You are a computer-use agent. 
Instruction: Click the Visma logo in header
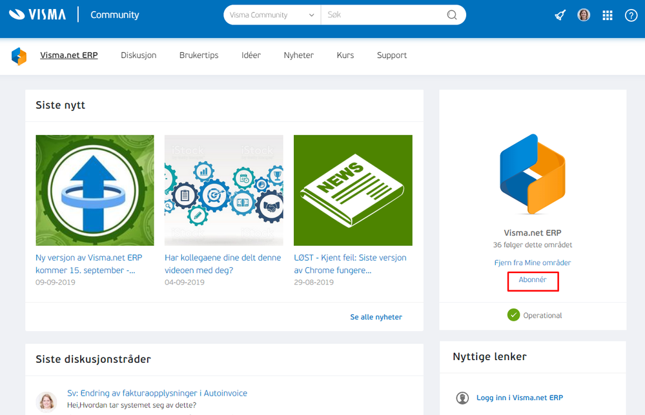[37, 15]
